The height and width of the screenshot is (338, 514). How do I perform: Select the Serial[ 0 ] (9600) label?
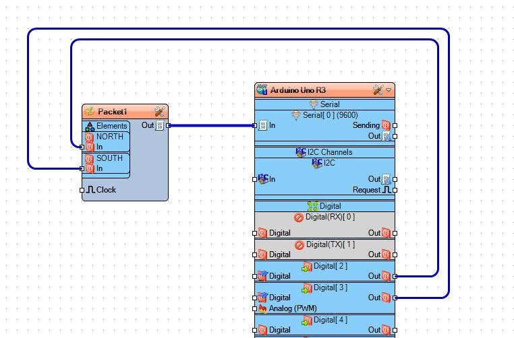coord(330,115)
